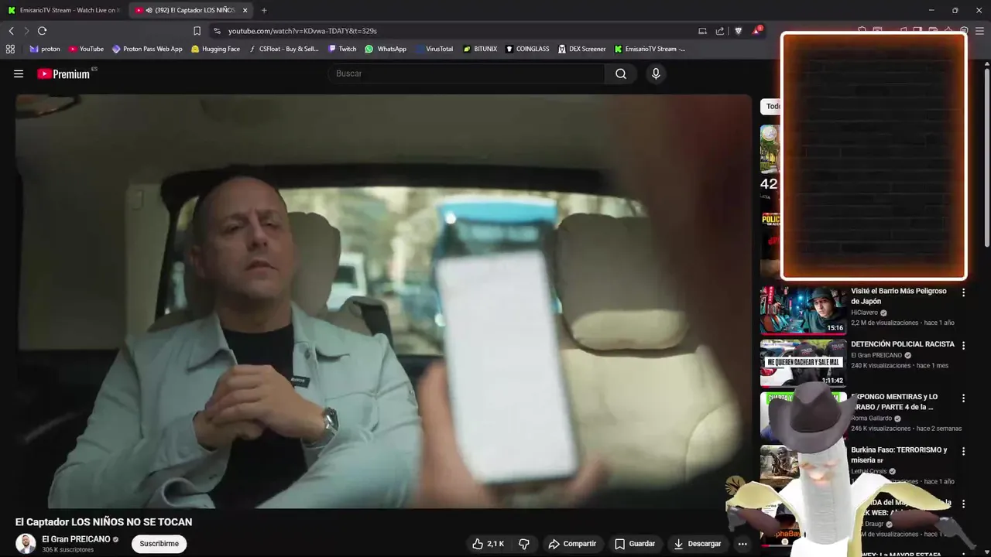The image size is (991, 557).
Task: Open the DEX Screener bookmark
Action: [x=581, y=49]
